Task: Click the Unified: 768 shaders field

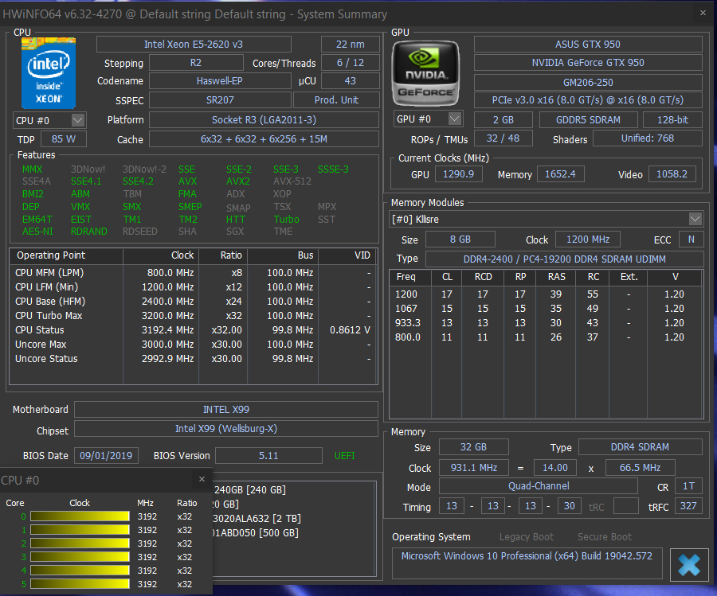Action: coord(648,138)
